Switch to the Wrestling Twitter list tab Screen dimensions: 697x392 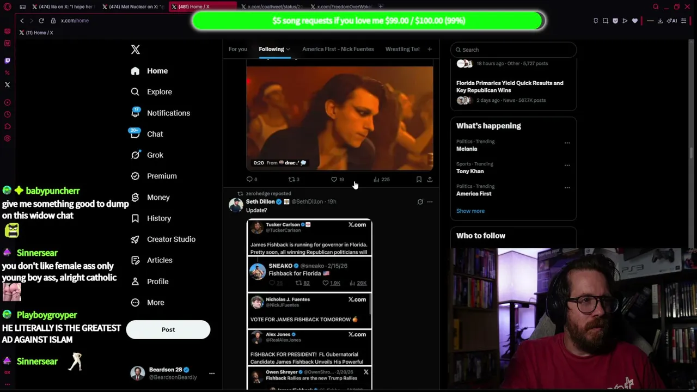[402, 49]
